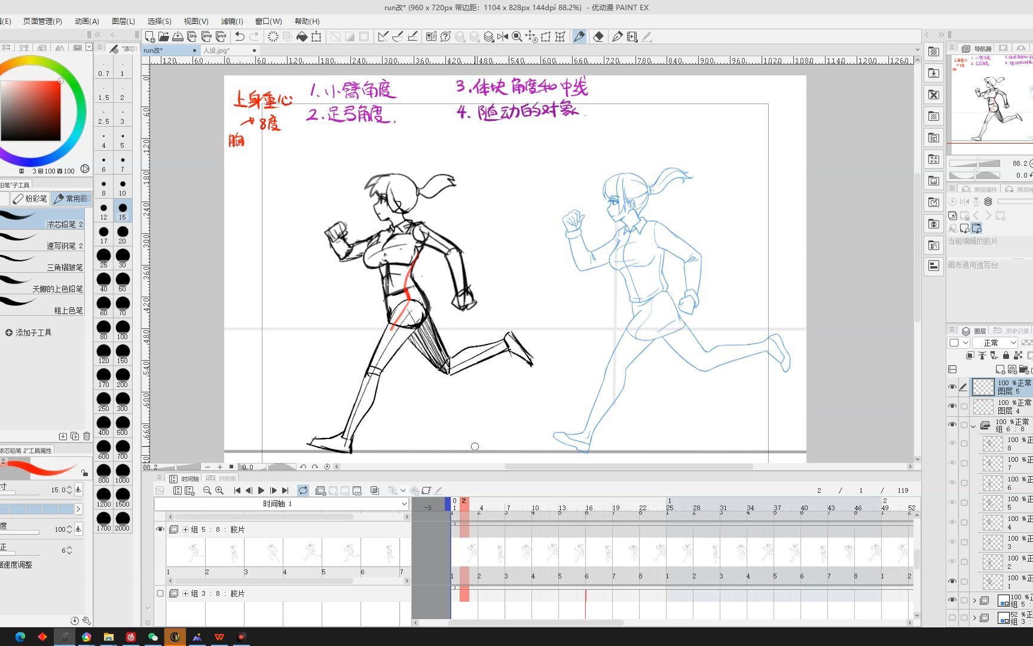This screenshot has height=646, width=1033.
Task: Click the film strip animation icon in the command bar
Action: 632,36
